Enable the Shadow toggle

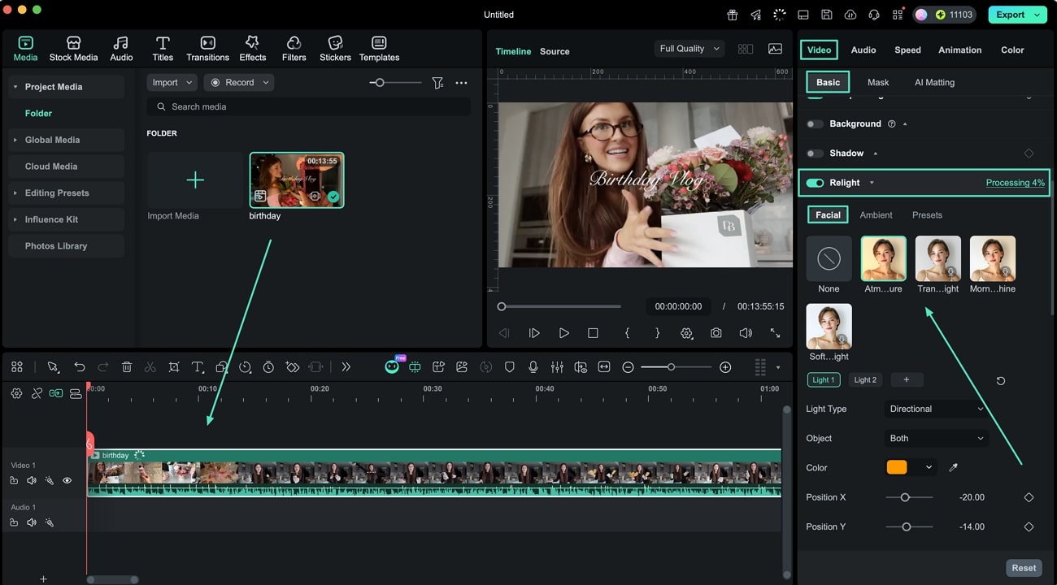pos(815,154)
